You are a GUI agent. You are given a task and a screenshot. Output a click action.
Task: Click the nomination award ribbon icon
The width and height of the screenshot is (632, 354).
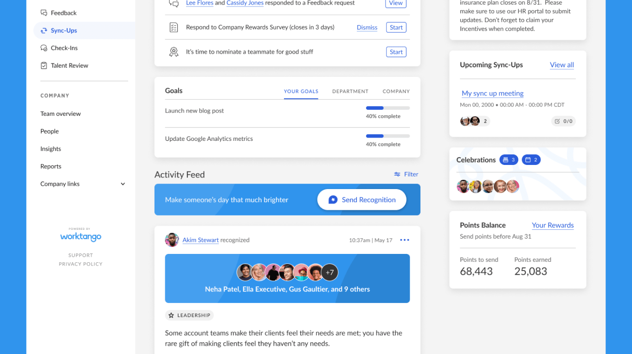click(x=174, y=52)
